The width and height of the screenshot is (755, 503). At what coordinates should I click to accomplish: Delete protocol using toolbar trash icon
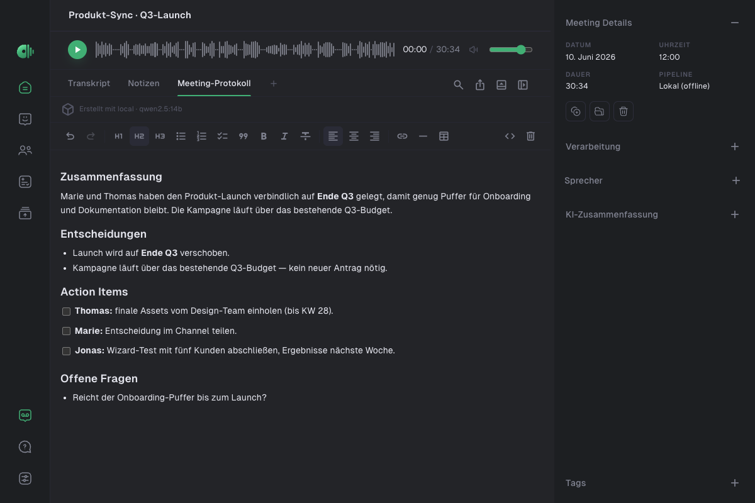tap(530, 136)
